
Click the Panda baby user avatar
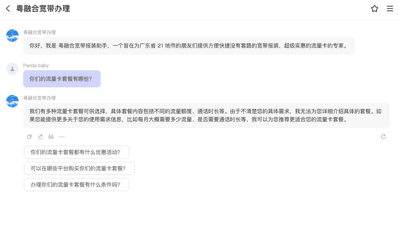pyautogui.click(x=12, y=69)
